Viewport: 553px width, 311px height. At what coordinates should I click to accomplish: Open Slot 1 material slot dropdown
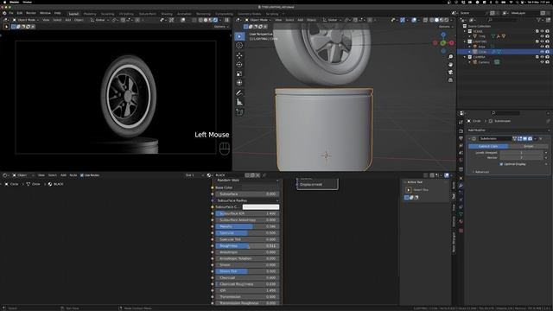[194, 175]
